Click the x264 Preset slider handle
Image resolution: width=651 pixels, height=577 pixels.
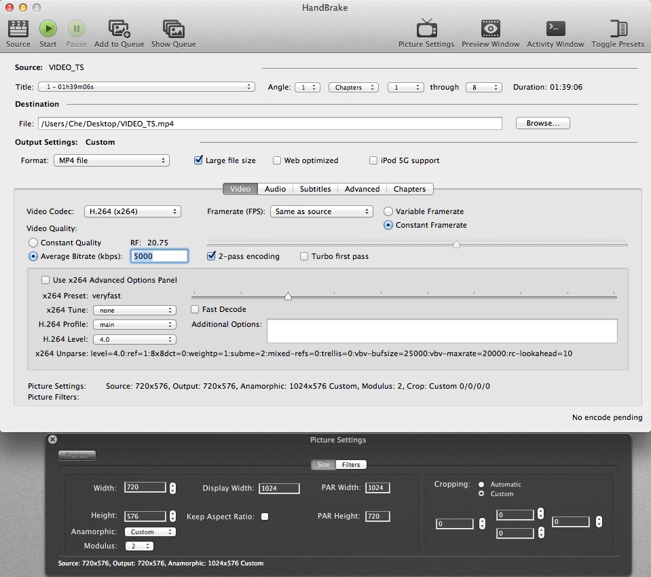coord(288,296)
